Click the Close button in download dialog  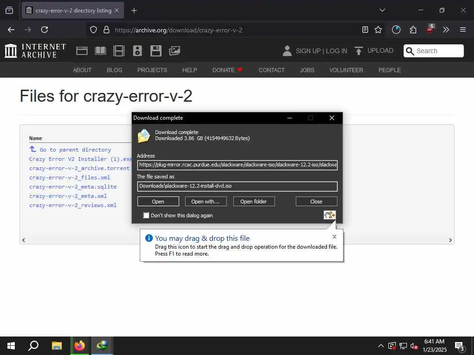click(x=316, y=202)
